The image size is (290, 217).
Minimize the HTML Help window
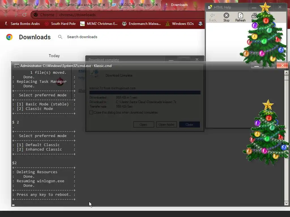(254, 7)
